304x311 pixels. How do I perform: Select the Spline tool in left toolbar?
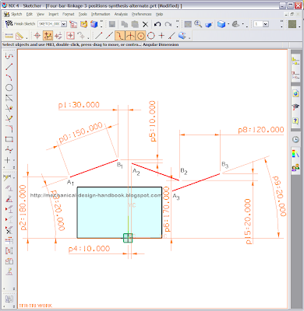pyautogui.click(x=9, y=149)
